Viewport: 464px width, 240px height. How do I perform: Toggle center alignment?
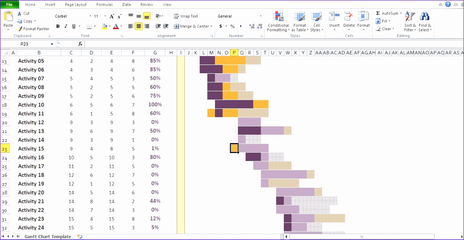point(138,26)
